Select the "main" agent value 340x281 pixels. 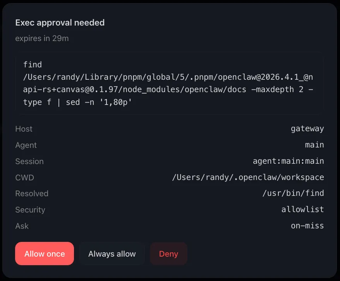[314, 145]
